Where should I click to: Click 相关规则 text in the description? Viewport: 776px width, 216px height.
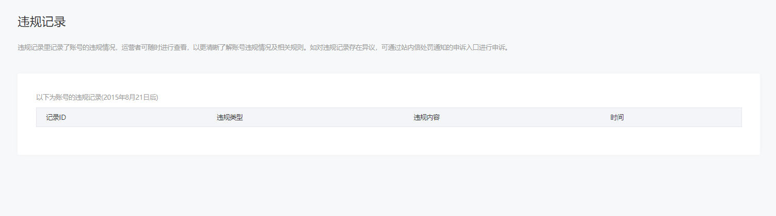pyautogui.click(x=291, y=47)
